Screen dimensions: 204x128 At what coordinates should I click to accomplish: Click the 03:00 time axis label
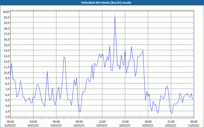pos(33,122)
